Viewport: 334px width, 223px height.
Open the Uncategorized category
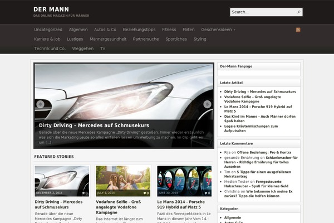point(48,30)
